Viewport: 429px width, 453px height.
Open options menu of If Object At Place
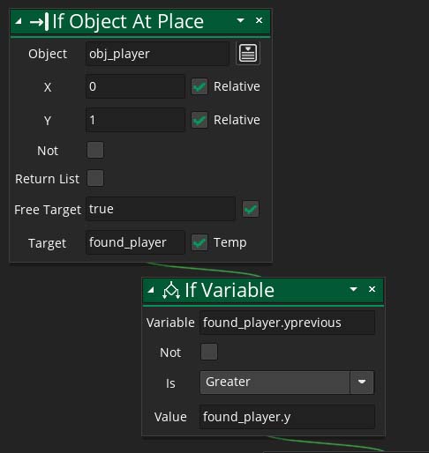tap(240, 20)
